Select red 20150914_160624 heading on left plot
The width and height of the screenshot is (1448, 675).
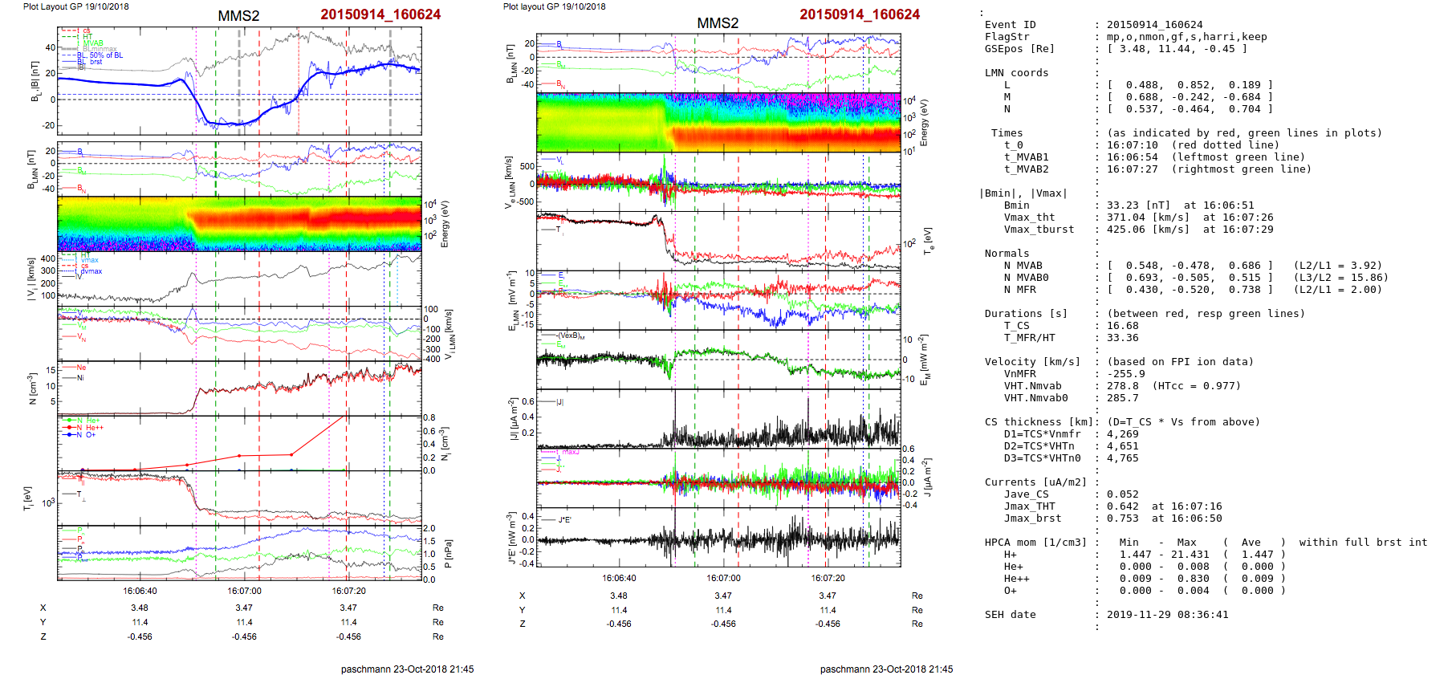[380, 14]
